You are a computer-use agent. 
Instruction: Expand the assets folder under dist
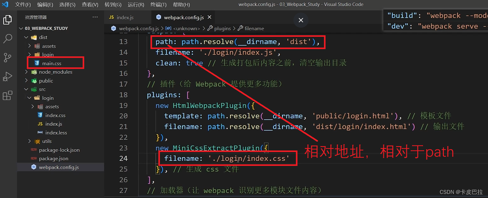pos(30,46)
